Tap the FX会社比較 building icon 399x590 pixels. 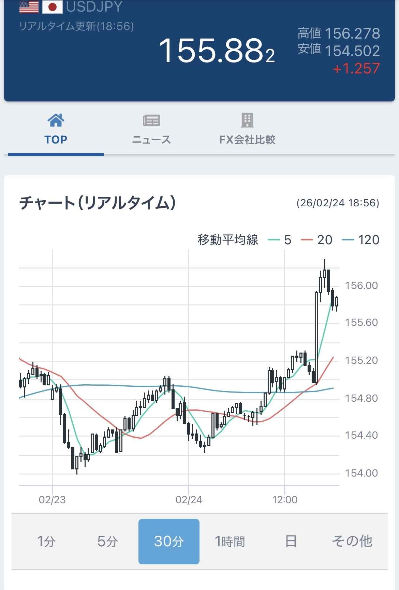(x=247, y=120)
